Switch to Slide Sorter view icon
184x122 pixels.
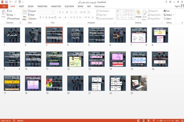(144, 120)
